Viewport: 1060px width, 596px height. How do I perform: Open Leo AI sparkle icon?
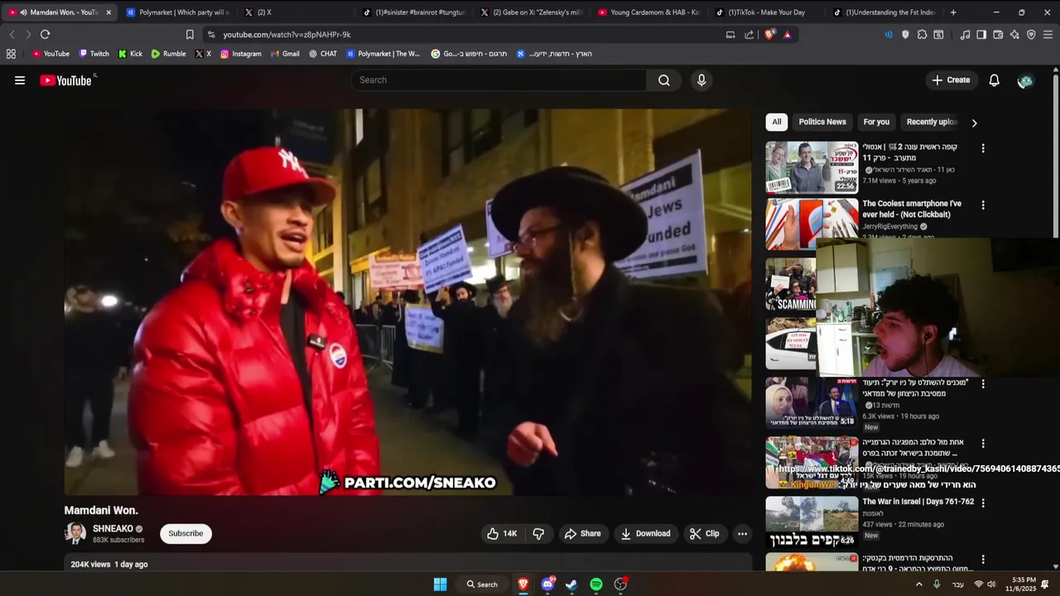pos(1014,35)
